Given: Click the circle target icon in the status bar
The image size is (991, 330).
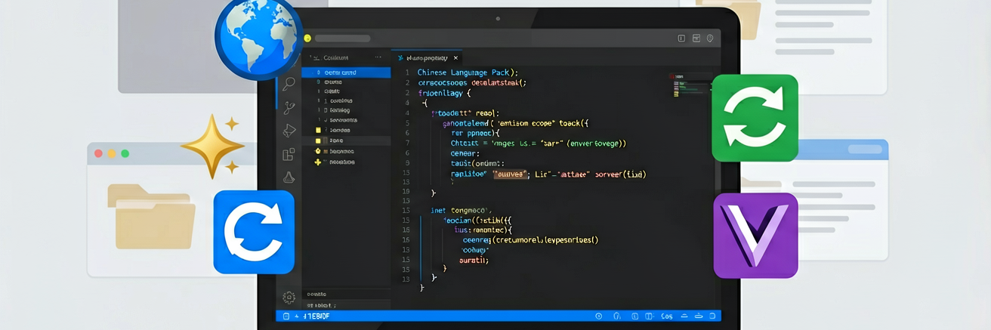Looking at the screenshot, I should [598, 316].
